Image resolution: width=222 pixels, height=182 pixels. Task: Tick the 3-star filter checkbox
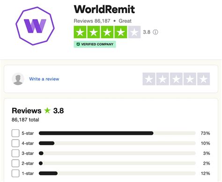tap(15, 153)
